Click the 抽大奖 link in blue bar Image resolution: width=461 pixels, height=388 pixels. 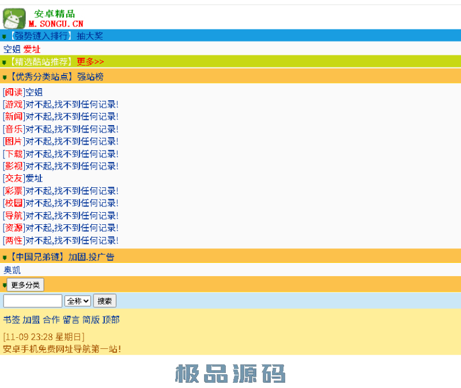coord(89,36)
